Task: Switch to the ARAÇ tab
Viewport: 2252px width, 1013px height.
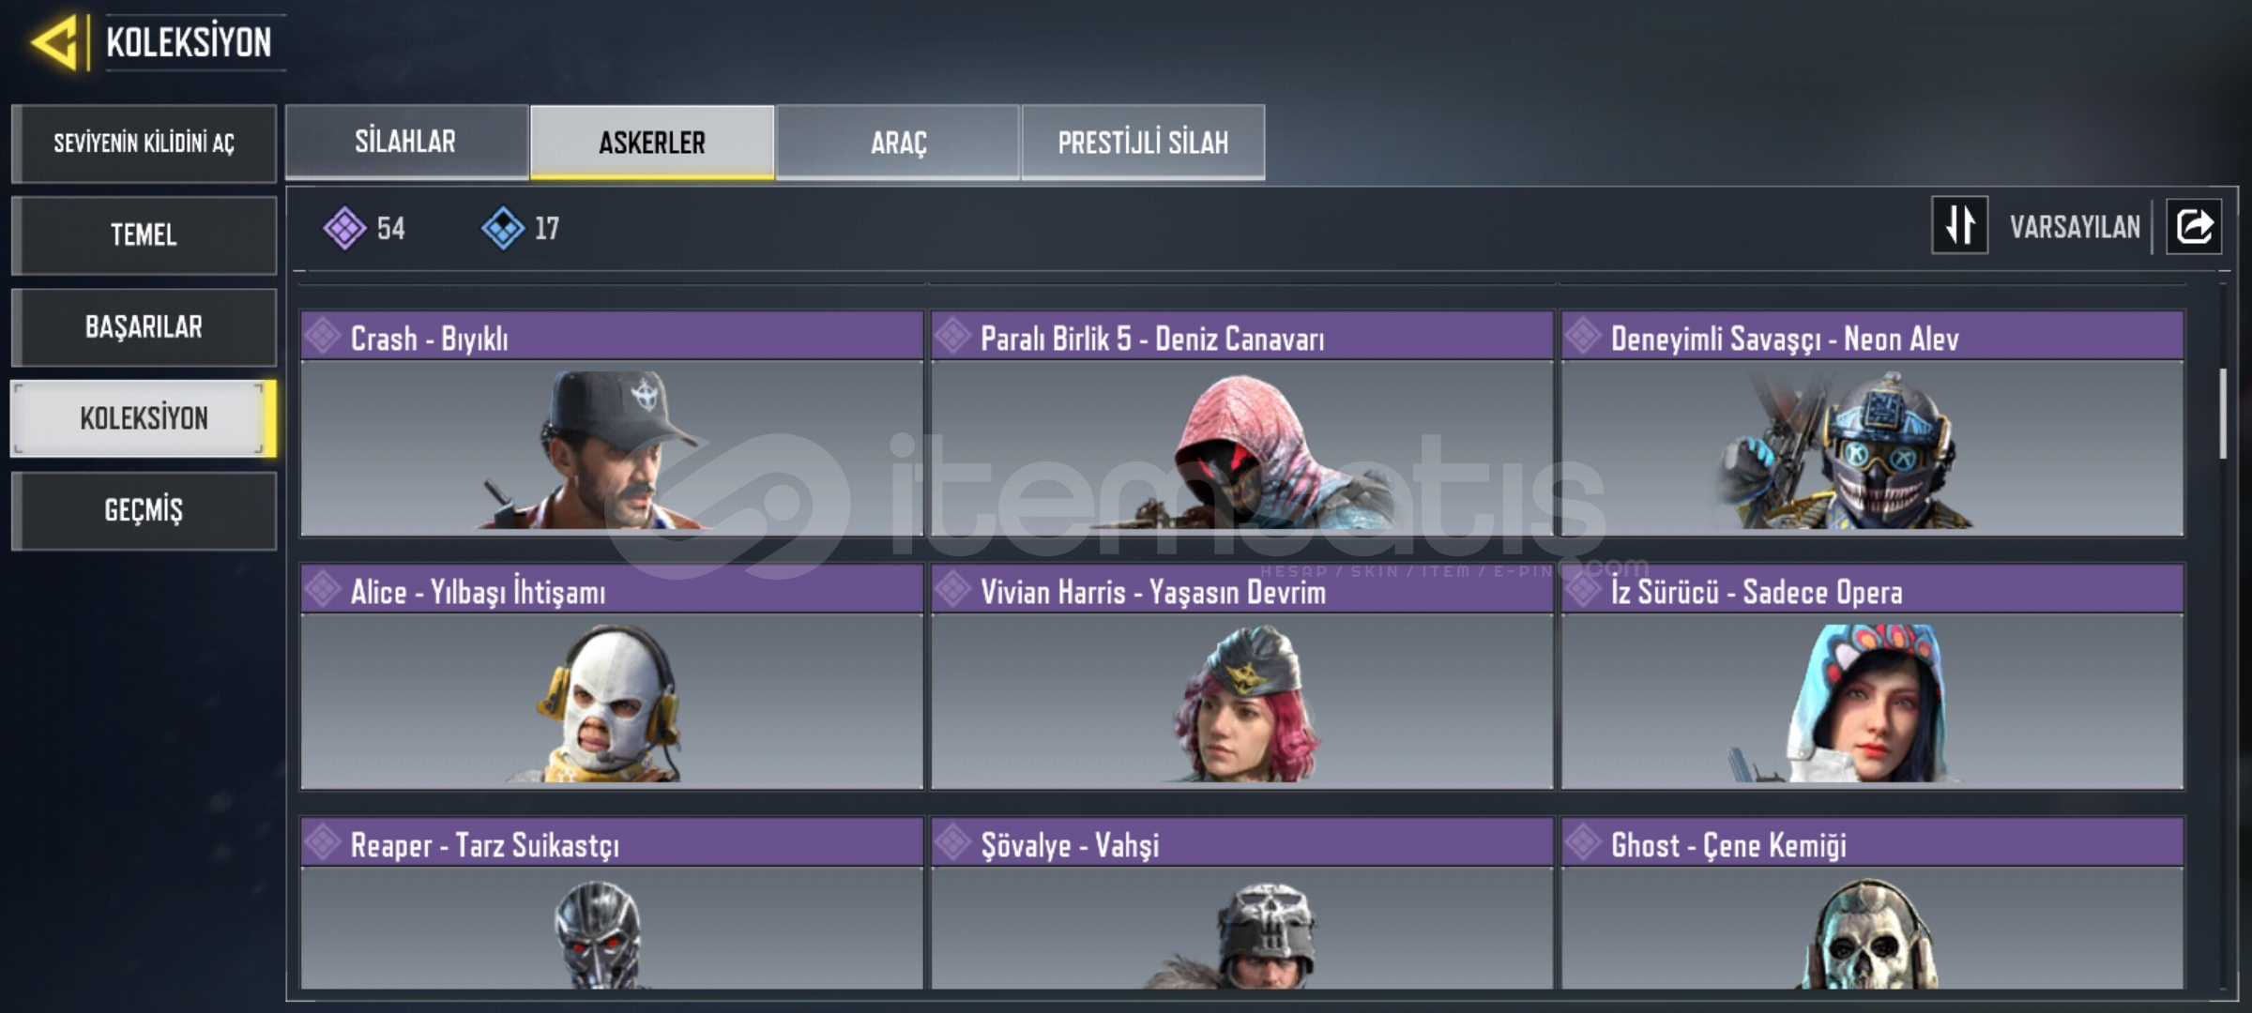Action: point(898,142)
